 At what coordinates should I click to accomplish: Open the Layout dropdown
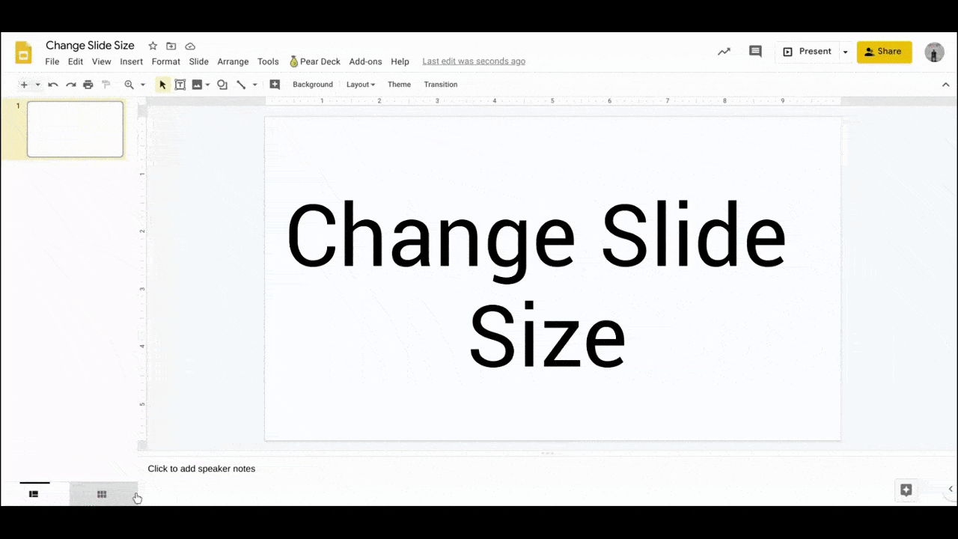pyautogui.click(x=361, y=85)
